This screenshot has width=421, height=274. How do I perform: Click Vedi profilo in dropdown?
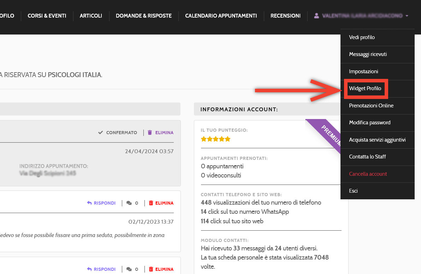[x=362, y=37]
